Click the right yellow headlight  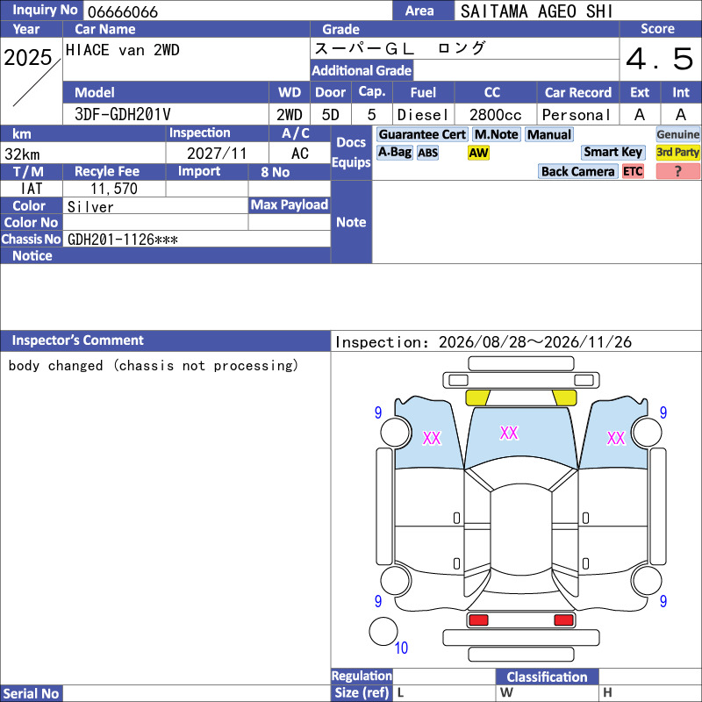pyautogui.click(x=564, y=398)
